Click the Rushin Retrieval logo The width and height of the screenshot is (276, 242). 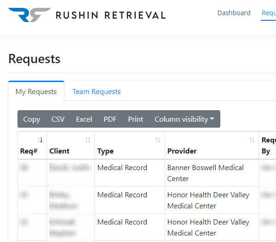pos(29,15)
